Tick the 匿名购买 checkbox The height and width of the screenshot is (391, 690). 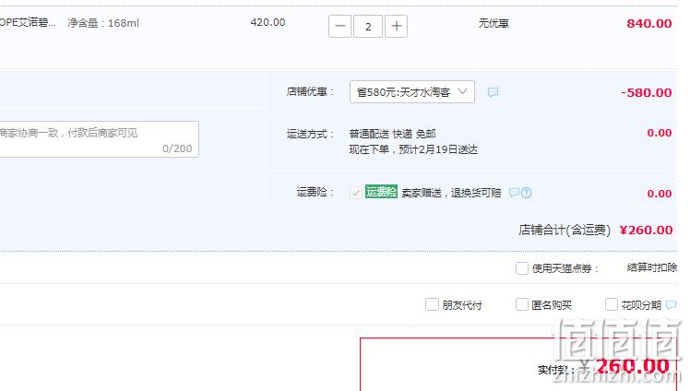522,304
